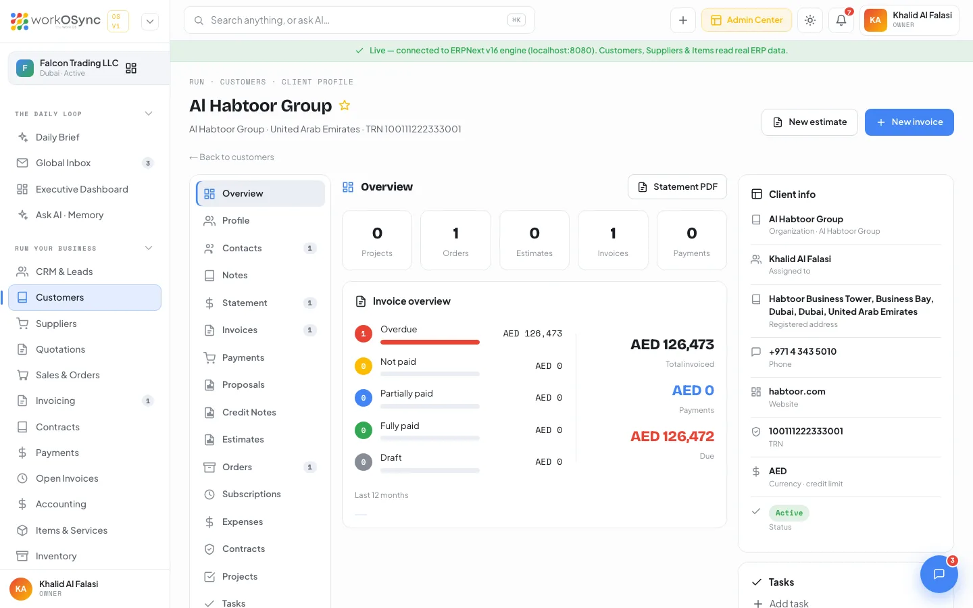The width and height of the screenshot is (973, 608).
Task: Click the client Projects tab icon
Action: point(209,576)
